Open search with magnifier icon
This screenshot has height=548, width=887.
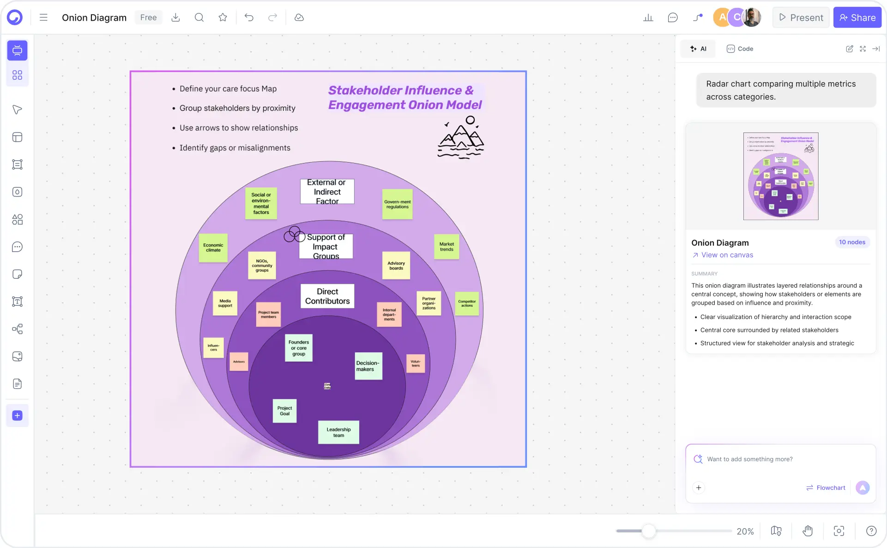coord(199,18)
